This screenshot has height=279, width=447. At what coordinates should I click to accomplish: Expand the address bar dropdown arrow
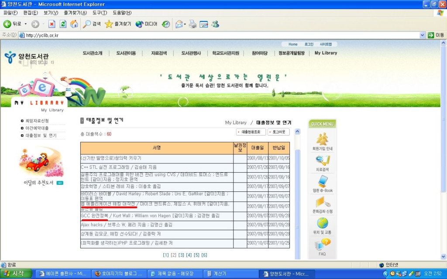click(x=422, y=35)
